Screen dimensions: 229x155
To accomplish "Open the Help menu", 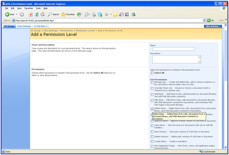I will pos(46,8).
